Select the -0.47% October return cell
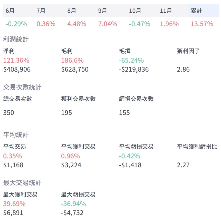221x223 pixels. [139, 24]
